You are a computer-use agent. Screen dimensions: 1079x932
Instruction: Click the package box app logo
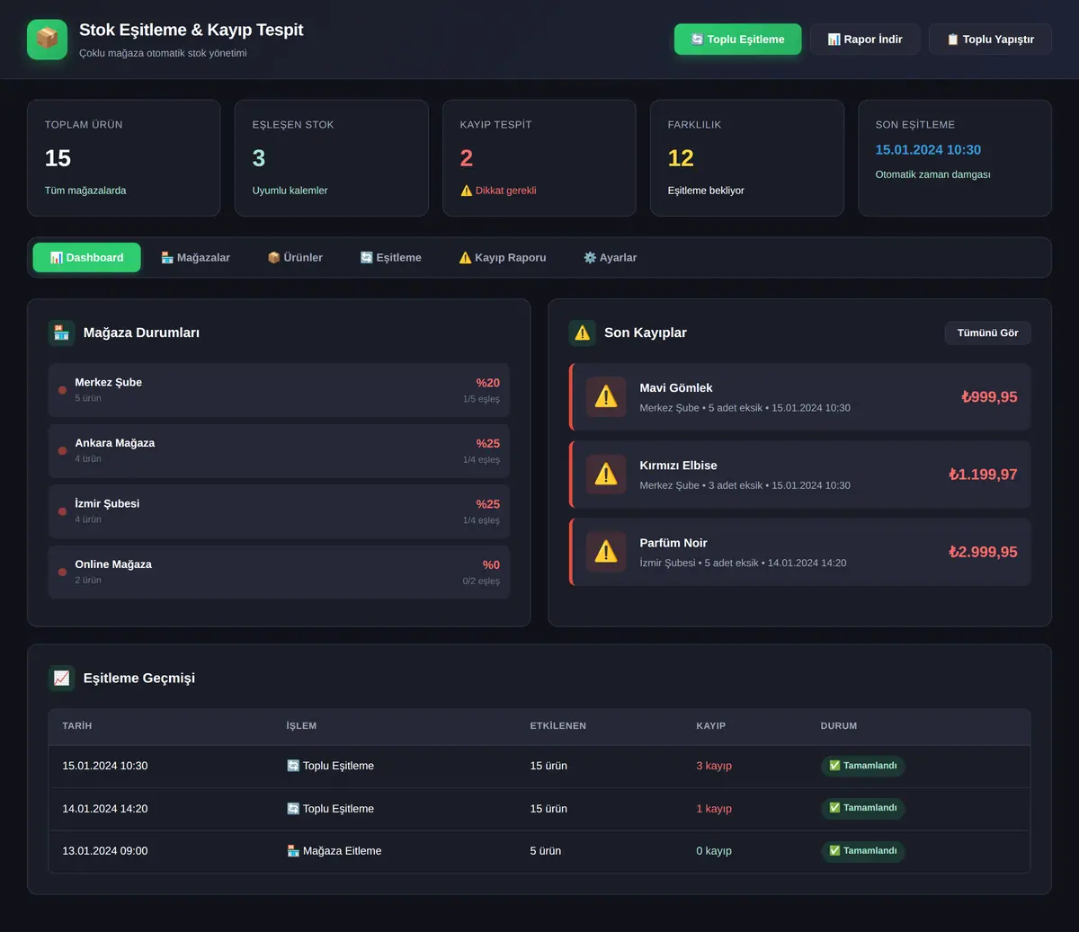(47, 40)
